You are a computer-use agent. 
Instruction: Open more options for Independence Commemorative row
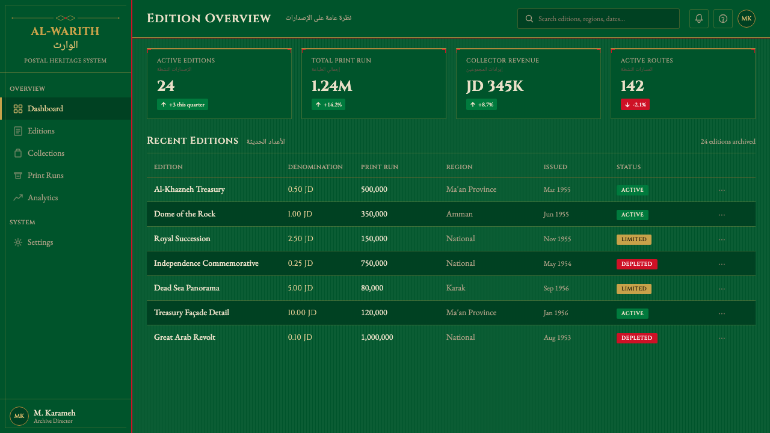click(722, 264)
